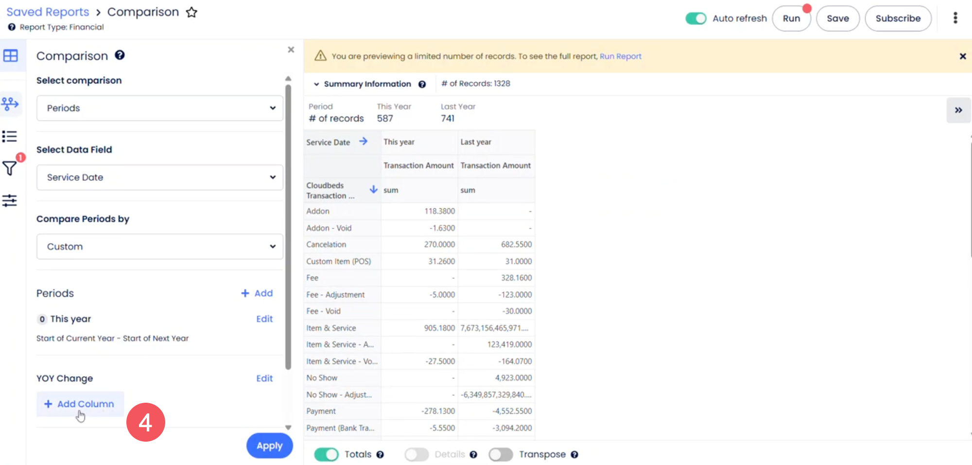Go to Saved Reports breadcrumb
Image resolution: width=972 pixels, height=465 pixels.
click(x=48, y=12)
